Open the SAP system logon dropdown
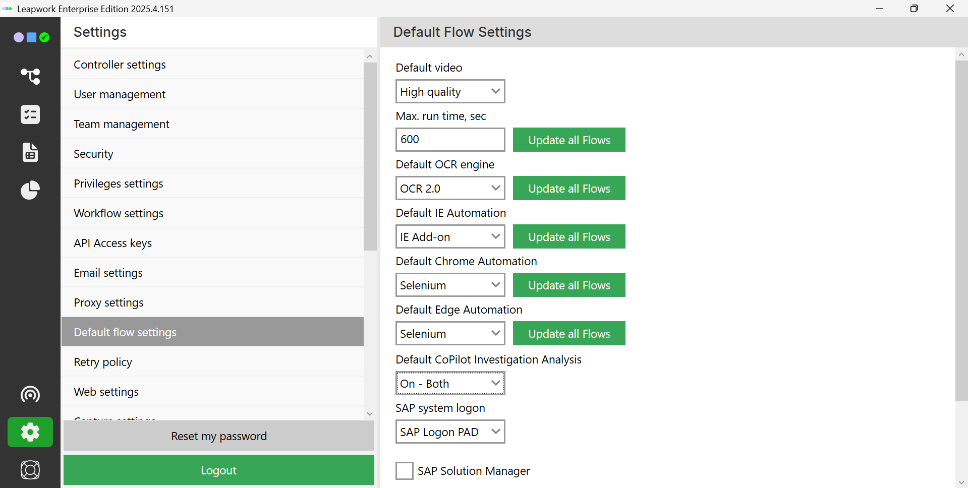Viewport: 968px width, 488px height. 450,432
